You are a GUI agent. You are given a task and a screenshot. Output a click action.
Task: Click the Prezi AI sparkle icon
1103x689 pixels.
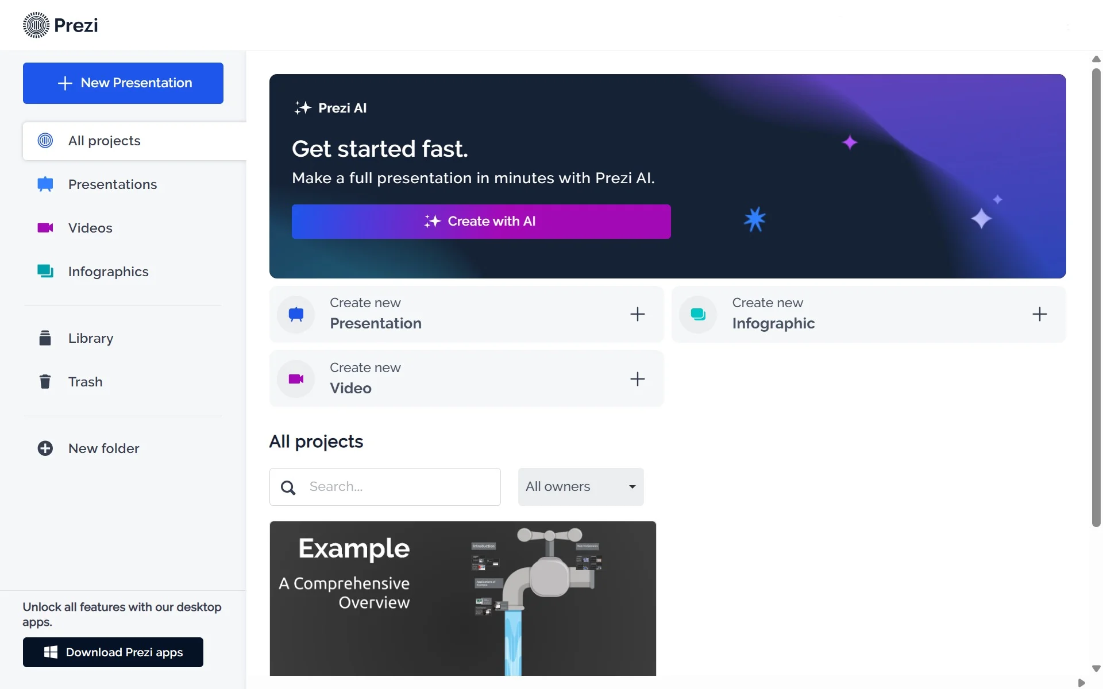click(x=303, y=108)
